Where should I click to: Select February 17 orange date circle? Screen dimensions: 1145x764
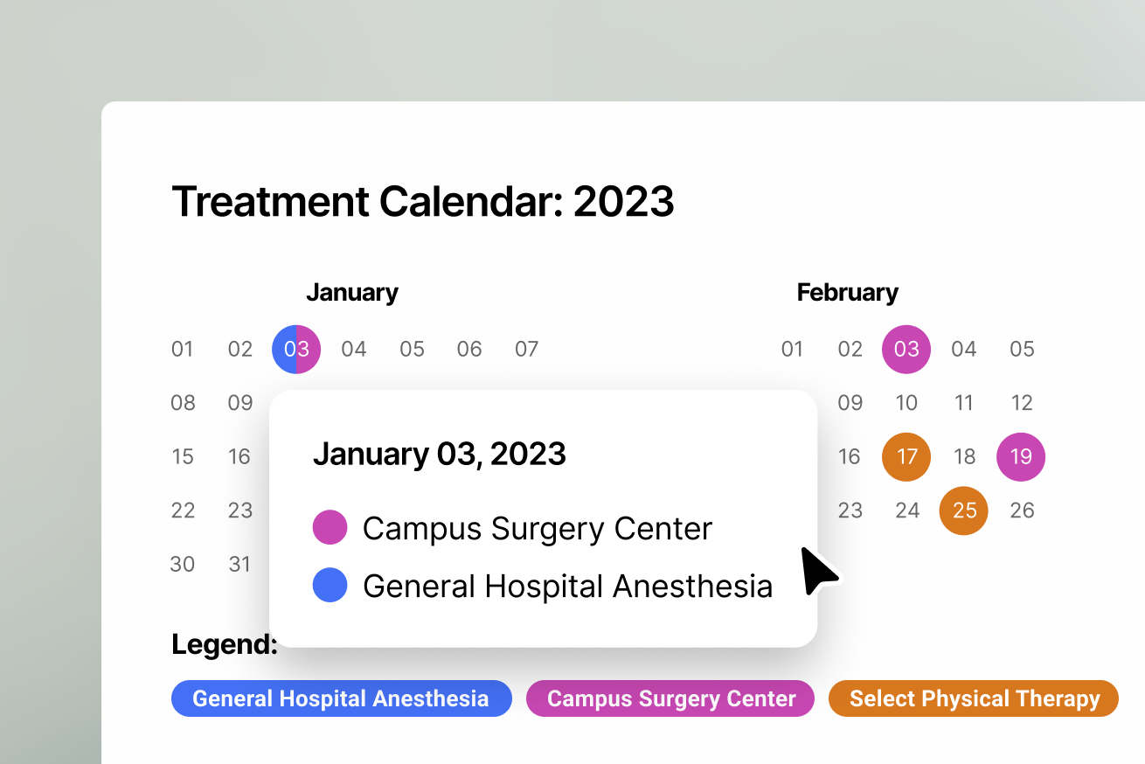[906, 456]
